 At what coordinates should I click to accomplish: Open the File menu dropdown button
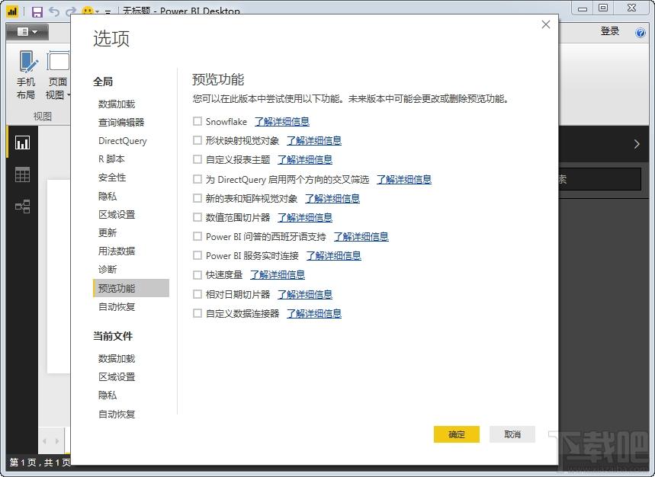[x=27, y=32]
